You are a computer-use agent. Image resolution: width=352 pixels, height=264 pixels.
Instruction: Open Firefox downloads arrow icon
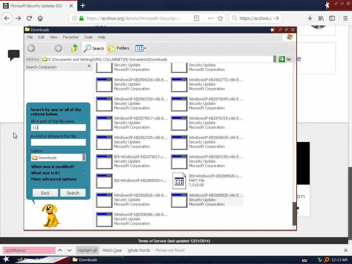[310, 18]
